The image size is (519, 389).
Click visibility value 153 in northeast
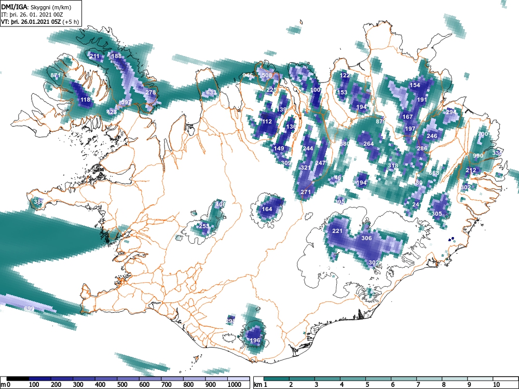(x=342, y=92)
